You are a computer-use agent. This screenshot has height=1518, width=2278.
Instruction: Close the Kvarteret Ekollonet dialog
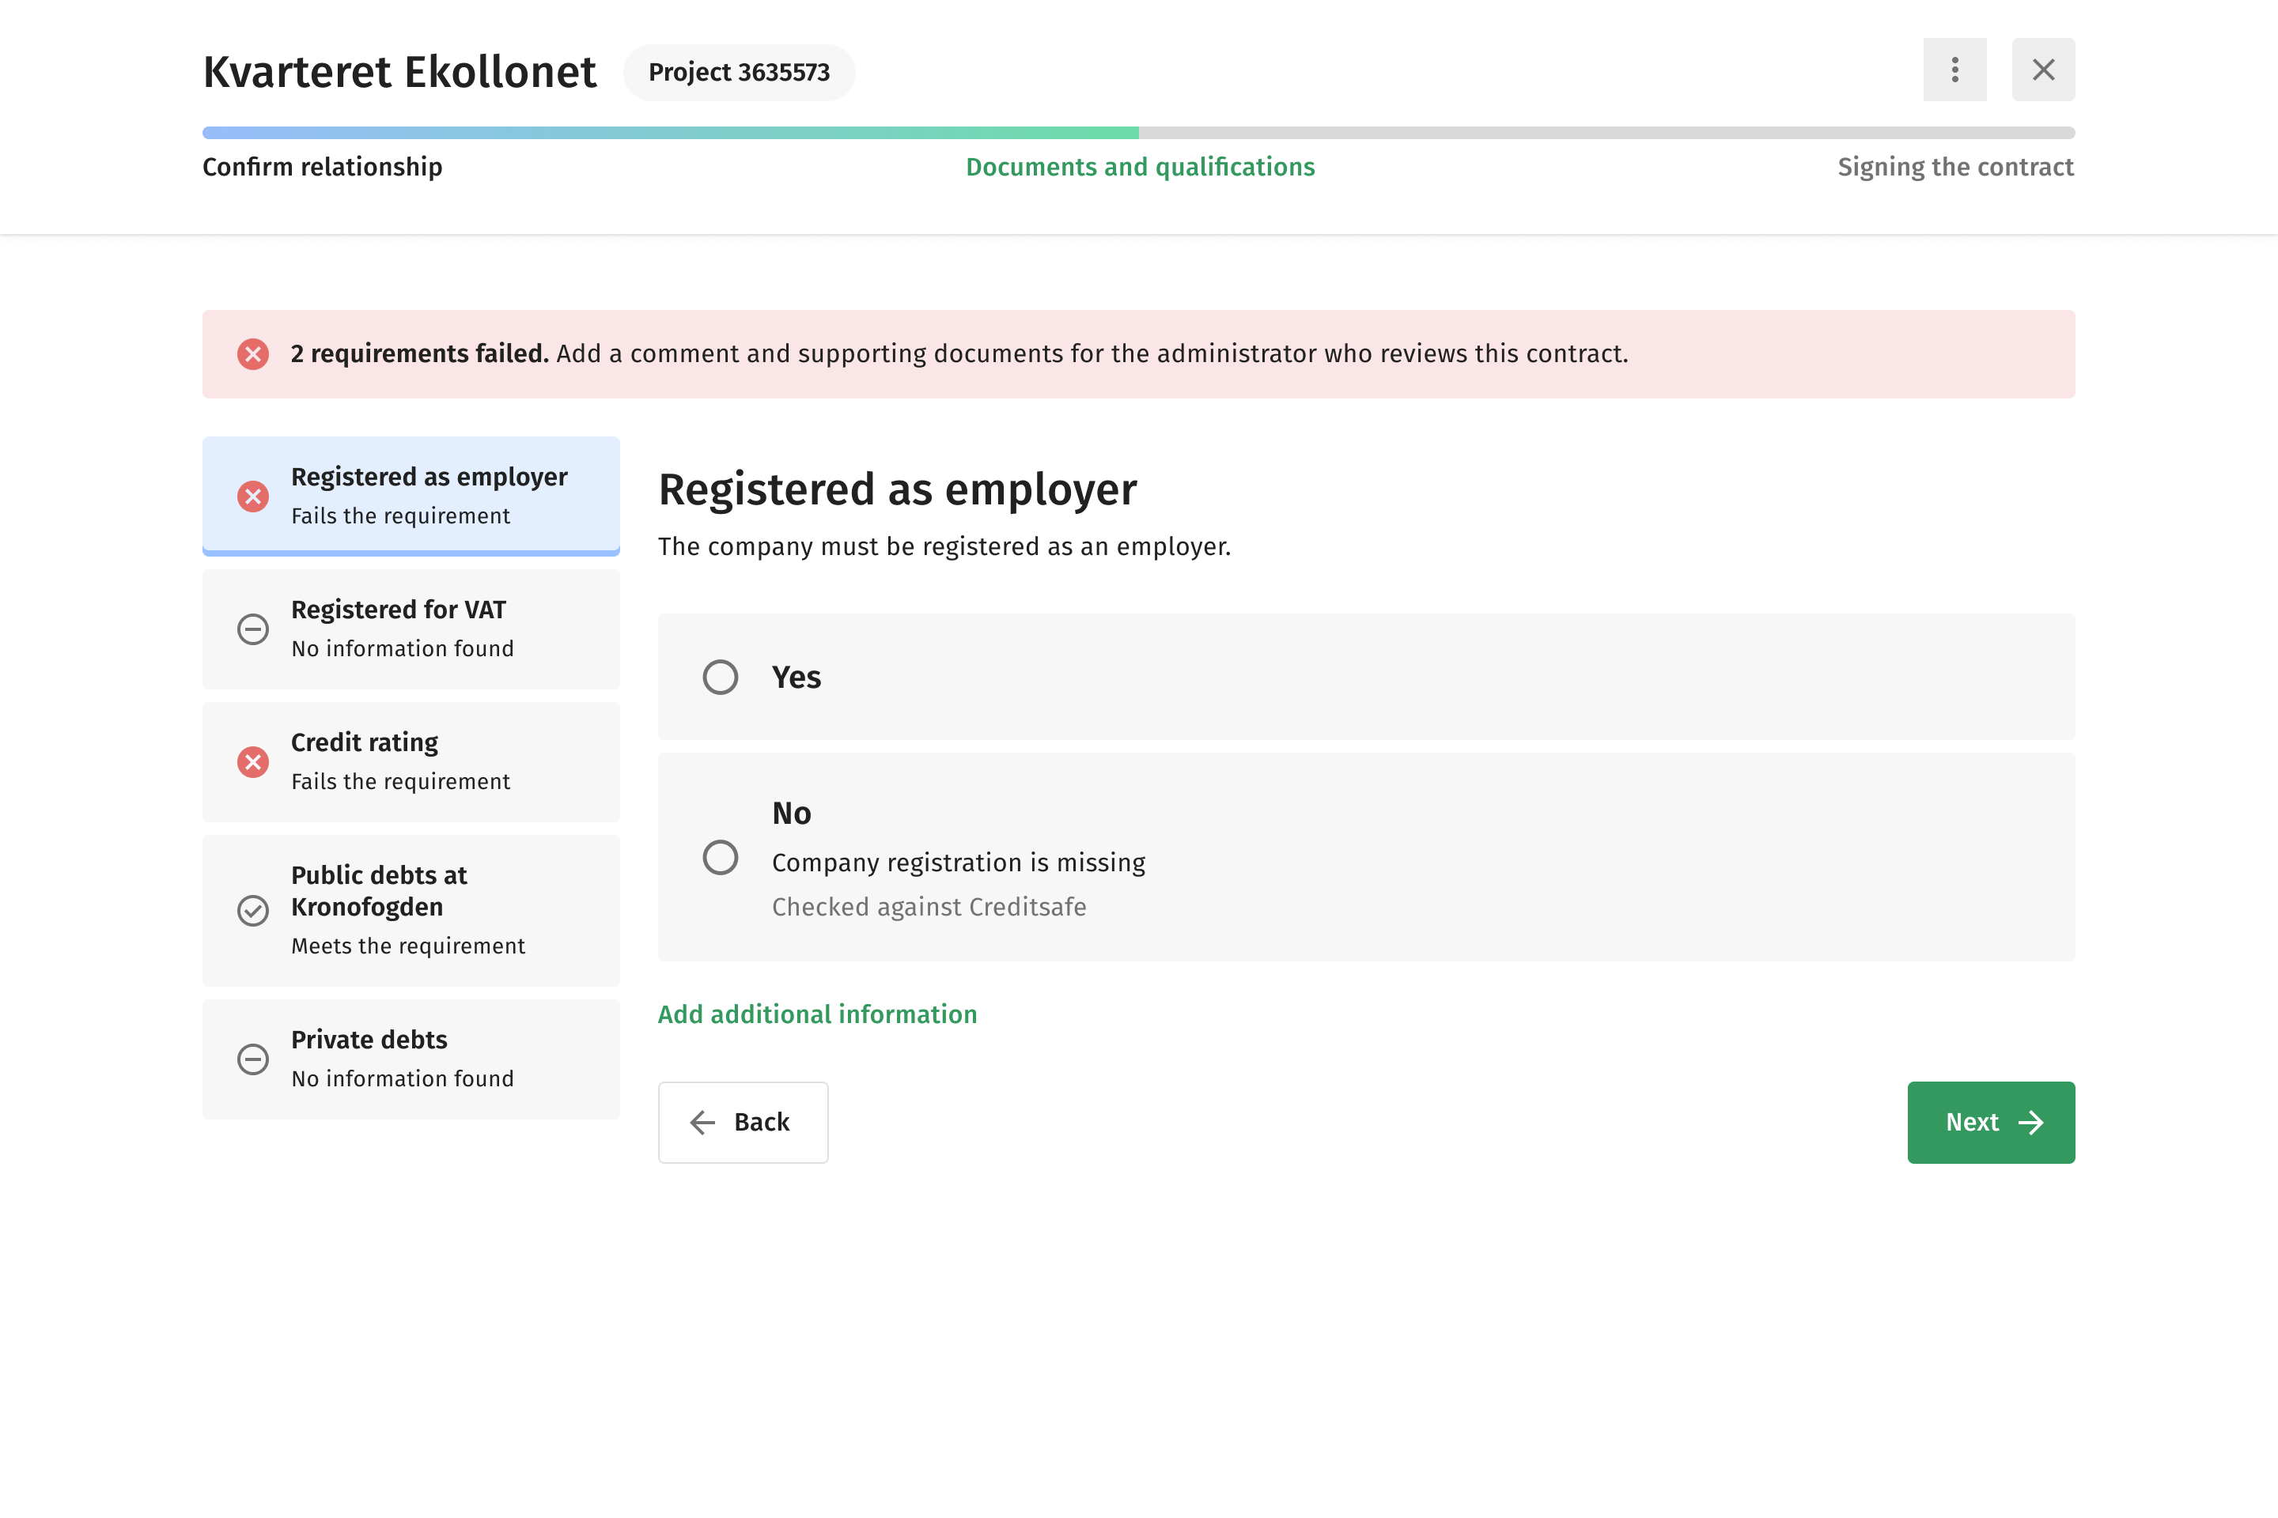(x=2044, y=70)
